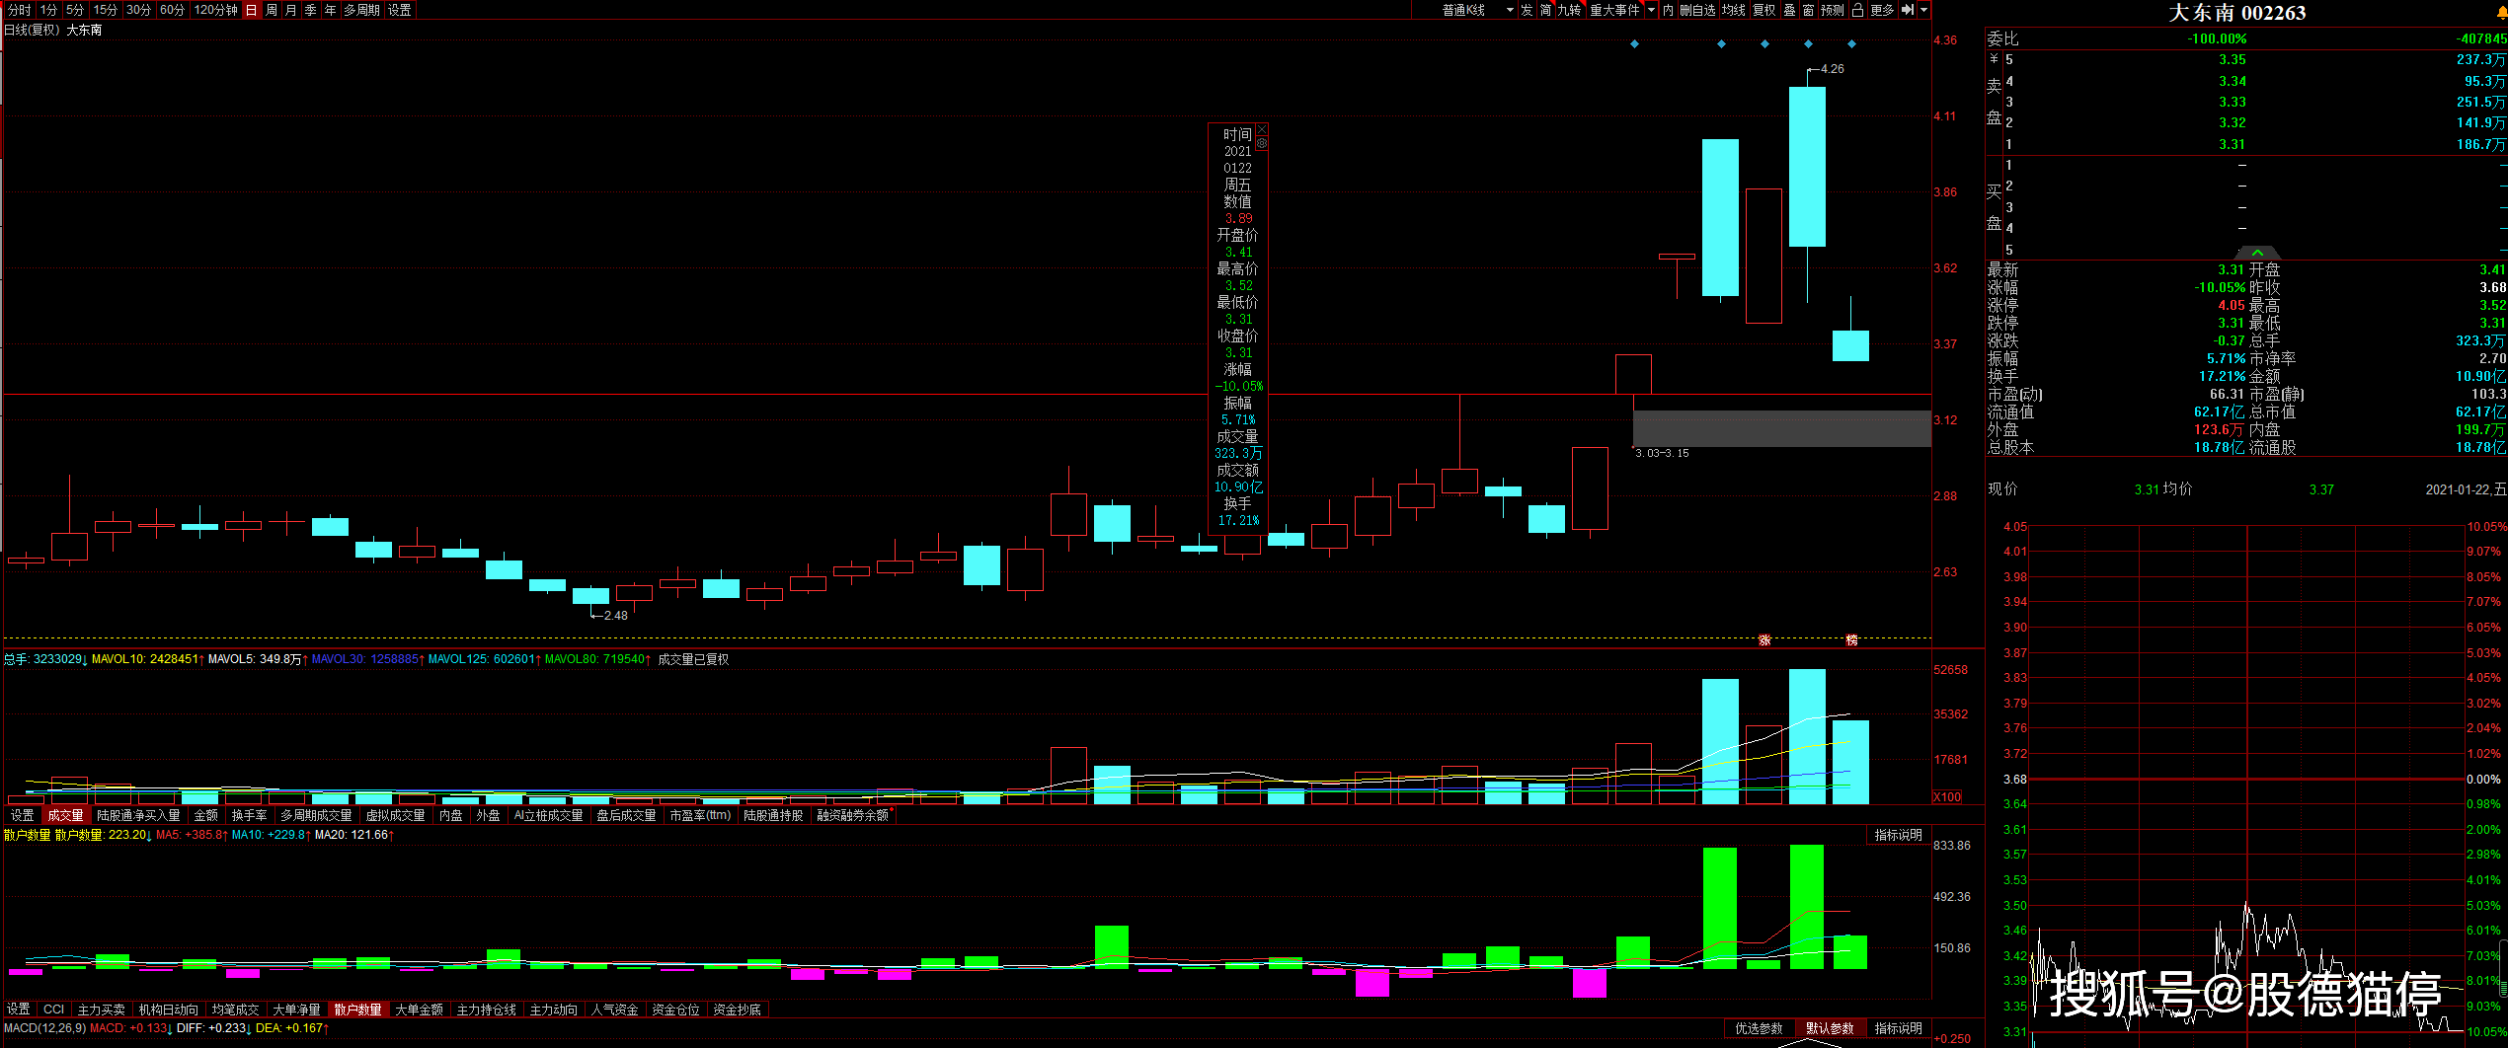Click the 涨 marker icon on the chart baseline
2508x1048 pixels.
(1764, 640)
